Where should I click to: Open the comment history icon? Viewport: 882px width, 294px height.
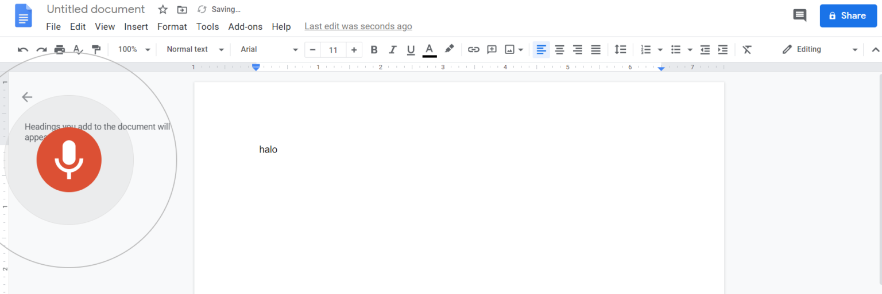(799, 15)
